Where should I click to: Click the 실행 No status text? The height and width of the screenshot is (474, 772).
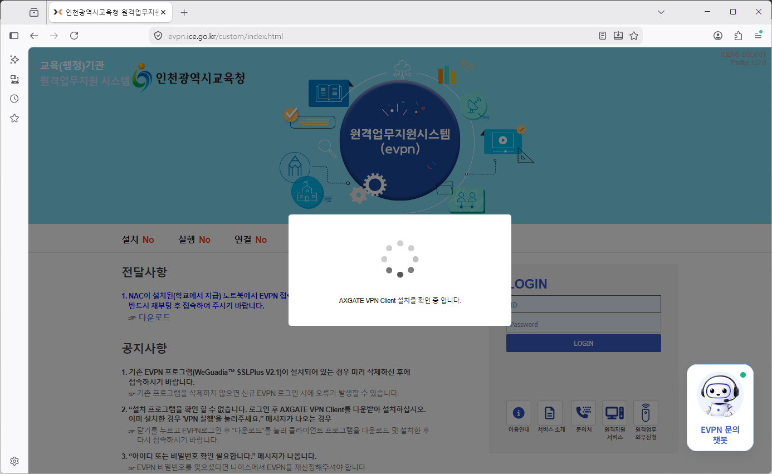[194, 240]
